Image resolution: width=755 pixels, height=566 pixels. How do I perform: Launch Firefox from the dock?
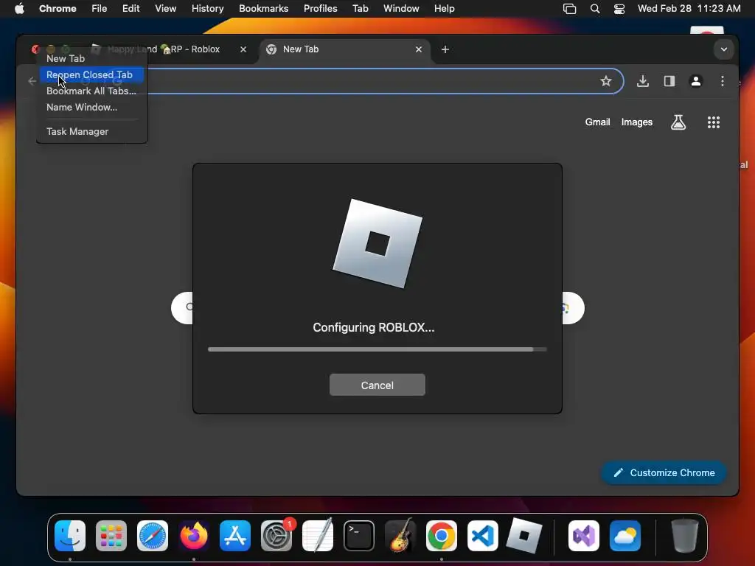coord(194,536)
